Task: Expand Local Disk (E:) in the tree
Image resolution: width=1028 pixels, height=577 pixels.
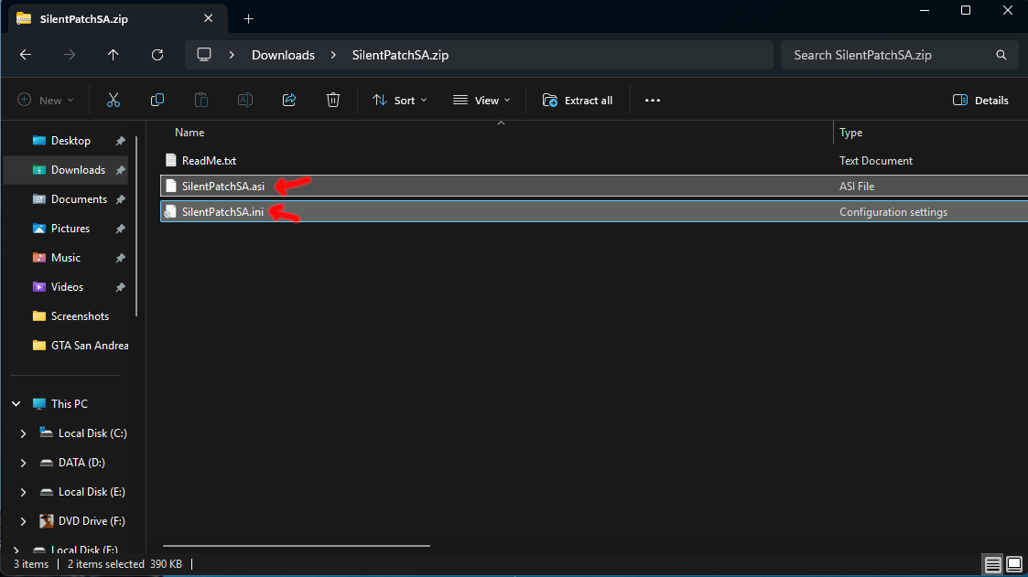Action: coord(23,492)
